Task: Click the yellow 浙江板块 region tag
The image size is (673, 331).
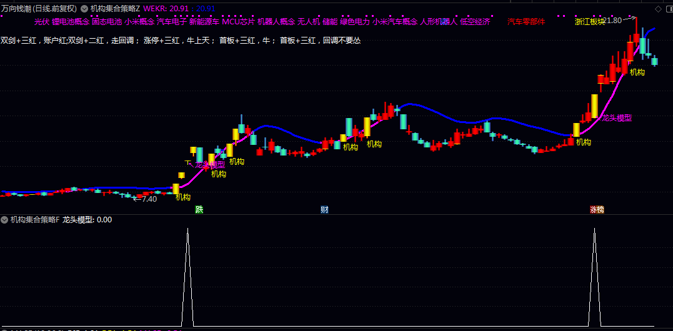Action: click(x=590, y=22)
